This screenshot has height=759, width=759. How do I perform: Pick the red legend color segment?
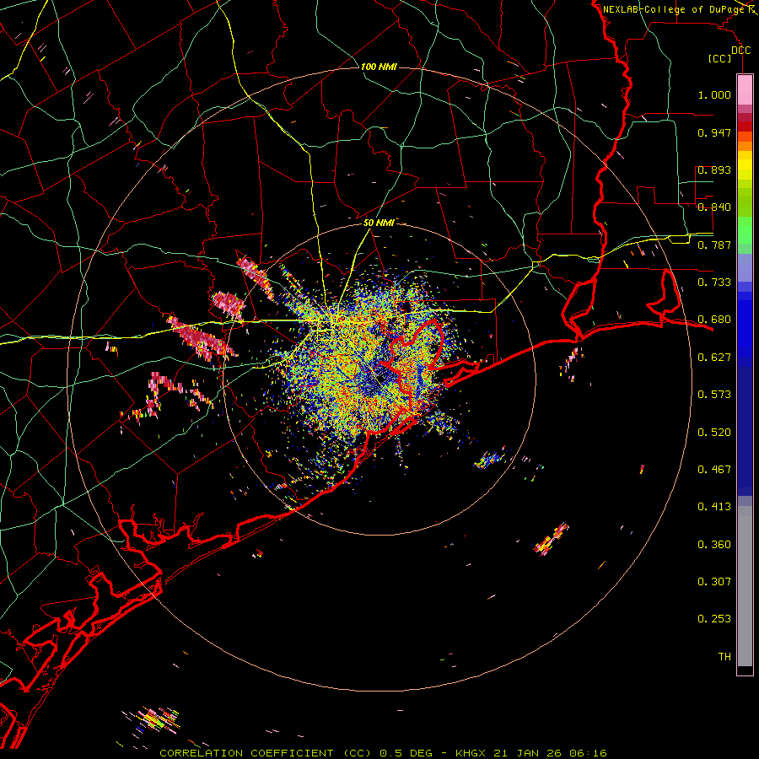point(745,126)
